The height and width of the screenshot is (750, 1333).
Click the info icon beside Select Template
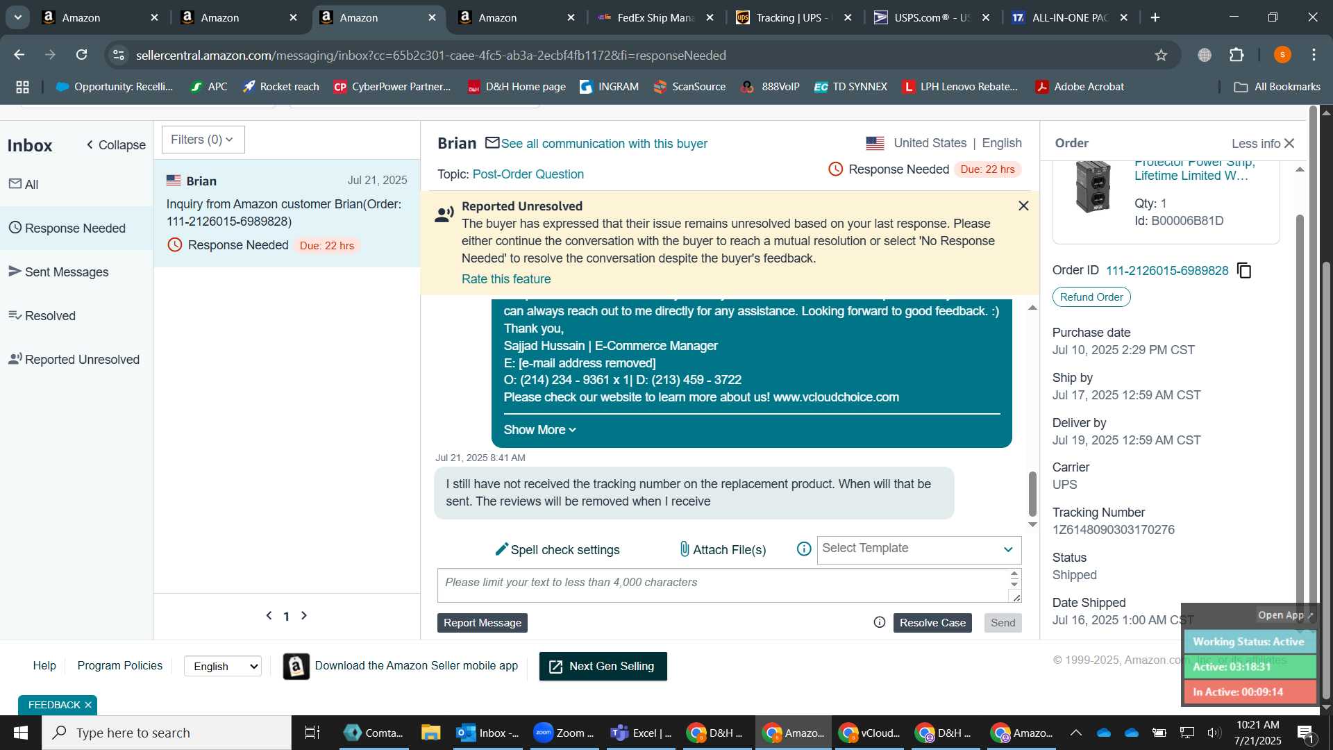(804, 549)
